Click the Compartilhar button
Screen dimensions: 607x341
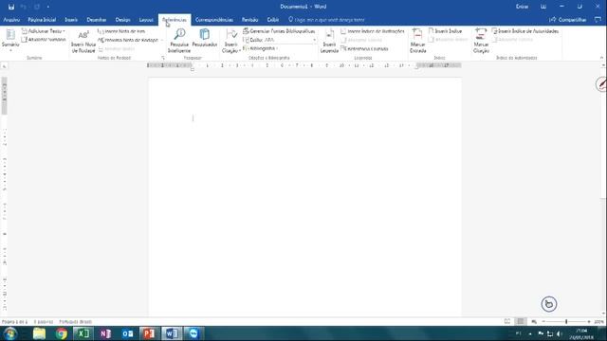[x=568, y=20]
